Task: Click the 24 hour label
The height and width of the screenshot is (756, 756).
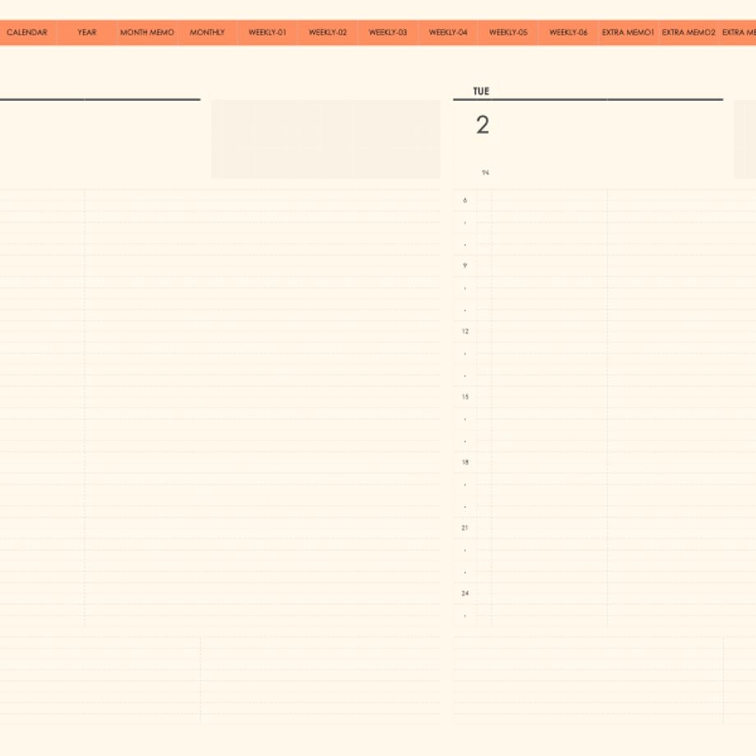Action: 465,593
